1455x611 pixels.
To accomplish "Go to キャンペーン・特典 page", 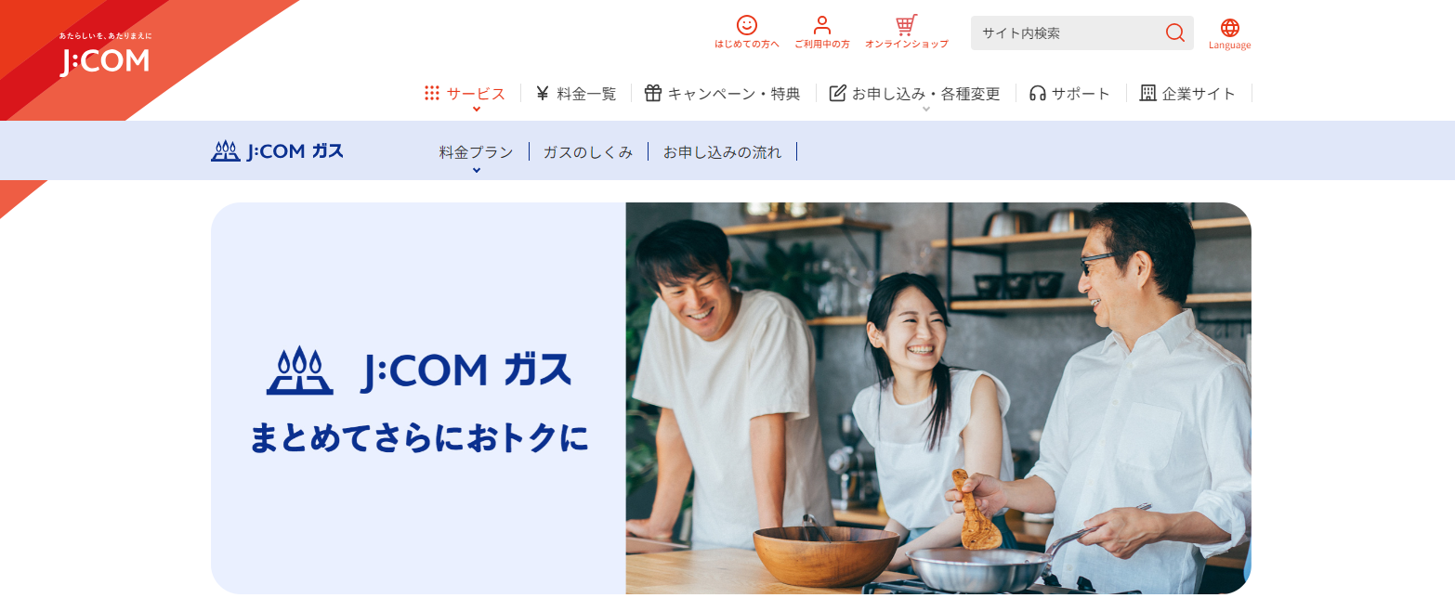I will tap(733, 93).
